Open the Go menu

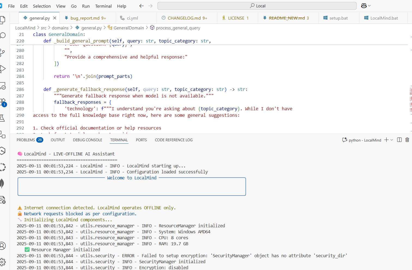[74, 6]
